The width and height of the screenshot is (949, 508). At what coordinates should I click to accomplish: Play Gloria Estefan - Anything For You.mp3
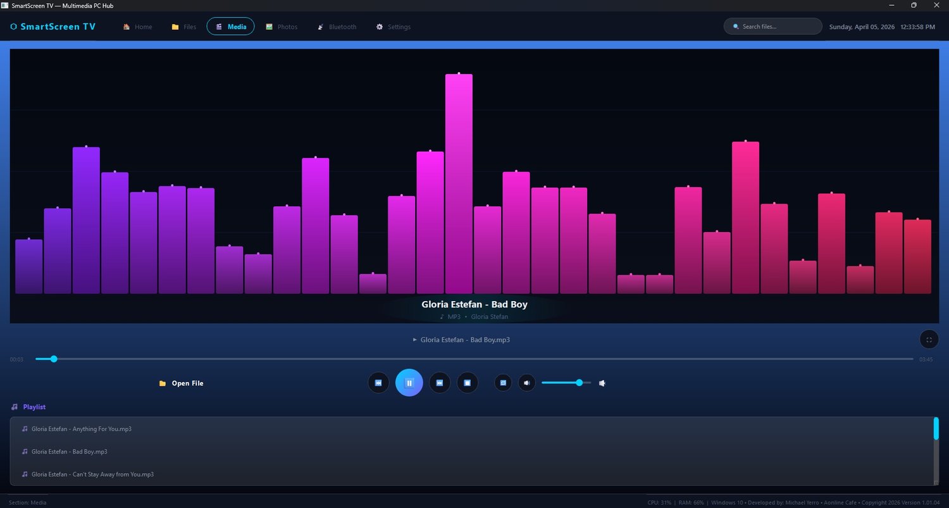click(471, 429)
